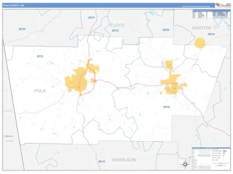Click the FLOYD county label
The width and height of the screenshot is (233, 174).
click(x=117, y=25)
